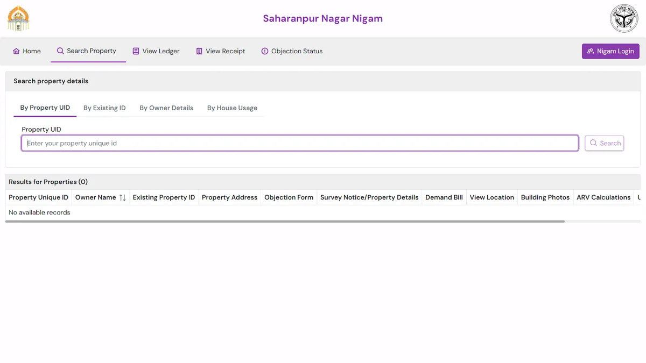
Task: Click the View Ledger book icon
Action: click(x=136, y=51)
